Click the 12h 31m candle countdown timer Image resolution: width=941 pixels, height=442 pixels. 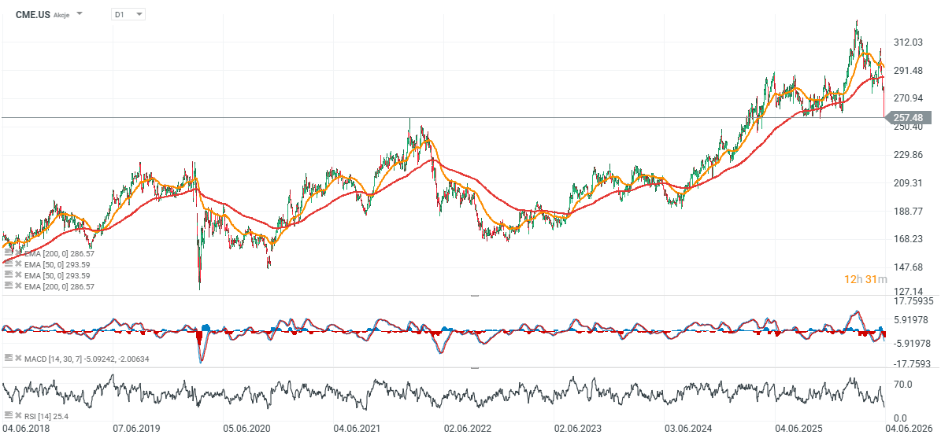pyautogui.click(x=865, y=279)
